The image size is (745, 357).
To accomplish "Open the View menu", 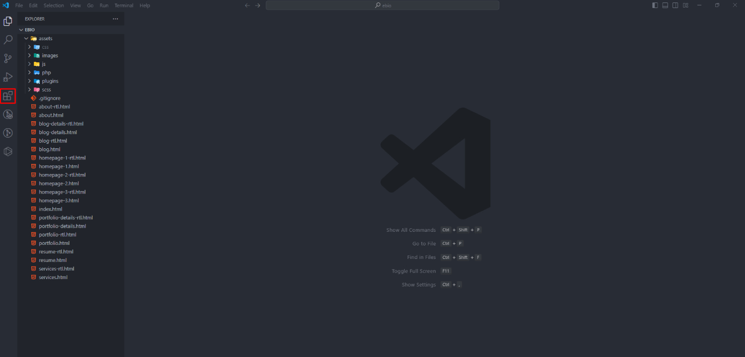I will point(76,6).
